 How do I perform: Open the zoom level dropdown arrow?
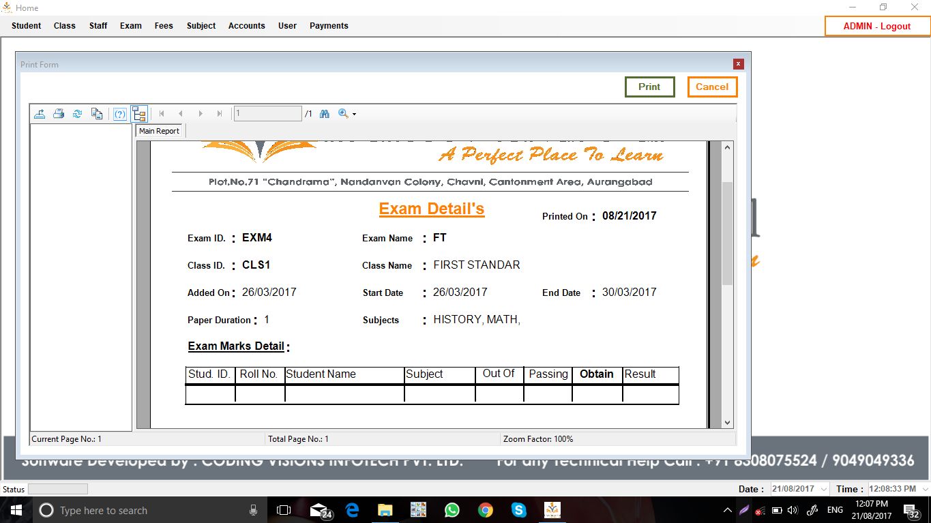[x=354, y=115]
